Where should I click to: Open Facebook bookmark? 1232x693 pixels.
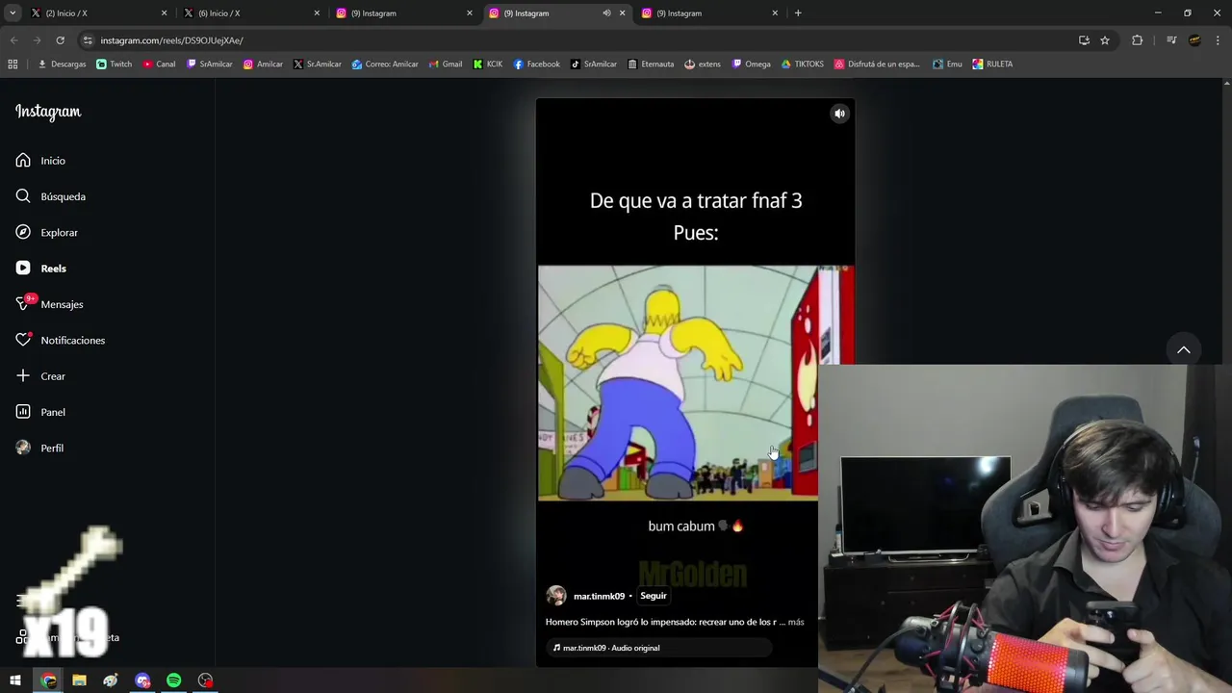(x=536, y=64)
